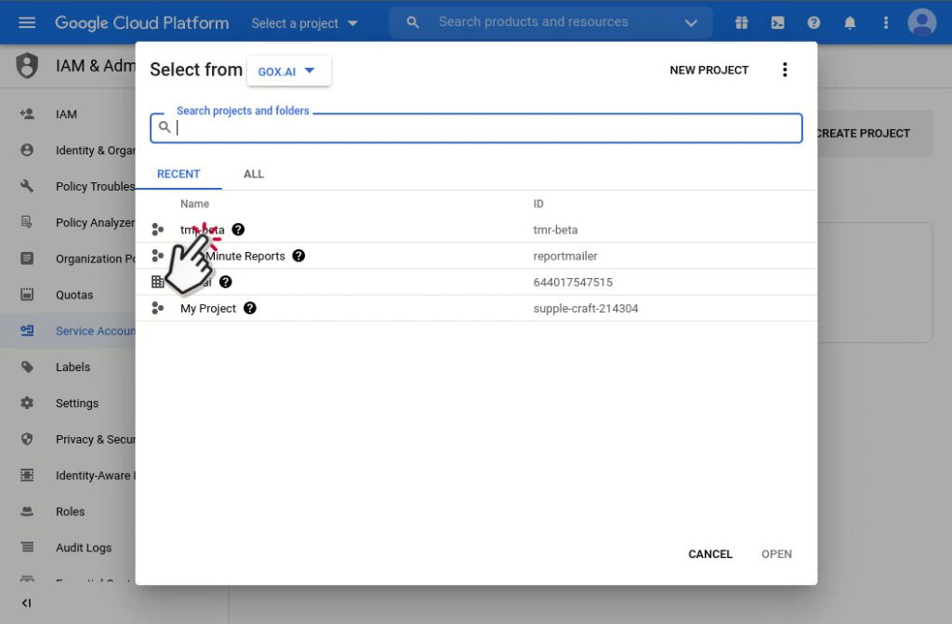
Task: Click the IAM & Admin shield icon
Action: pyautogui.click(x=27, y=65)
